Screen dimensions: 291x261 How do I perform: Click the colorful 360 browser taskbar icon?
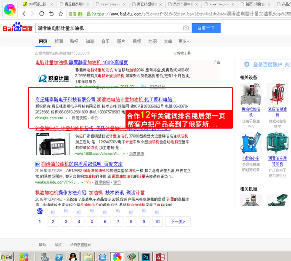click(117, 257)
